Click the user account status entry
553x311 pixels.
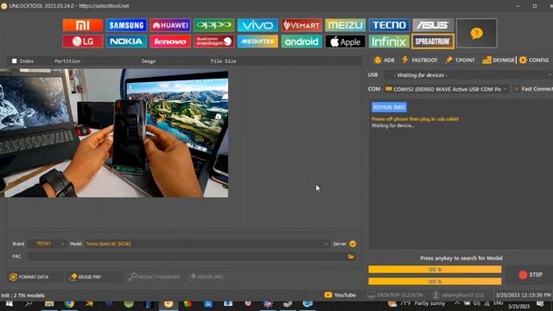[458, 295]
